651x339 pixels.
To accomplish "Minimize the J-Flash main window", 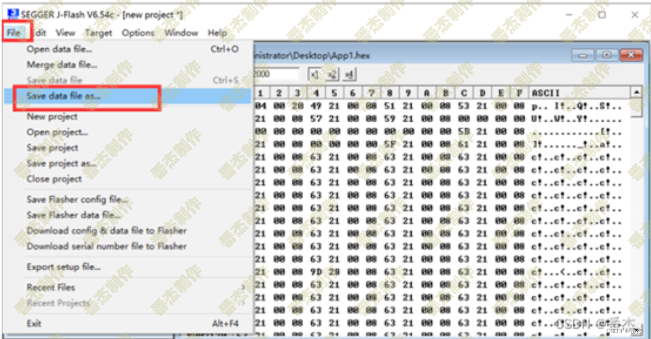I will (569, 15).
